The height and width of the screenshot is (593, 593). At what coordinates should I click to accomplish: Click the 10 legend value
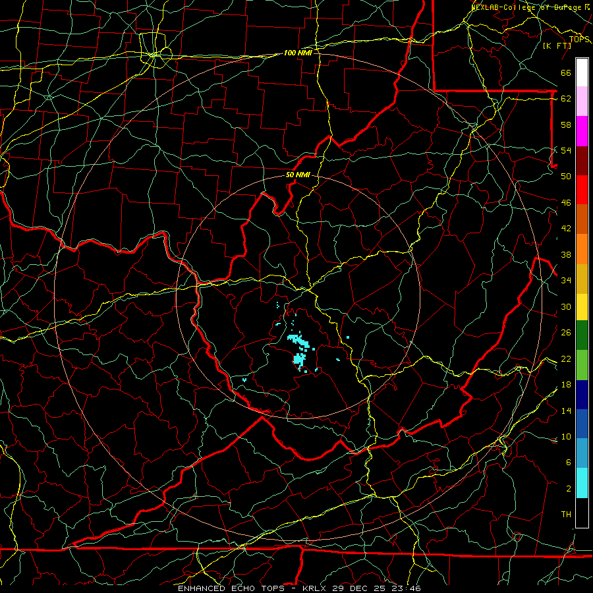pos(566,437)
